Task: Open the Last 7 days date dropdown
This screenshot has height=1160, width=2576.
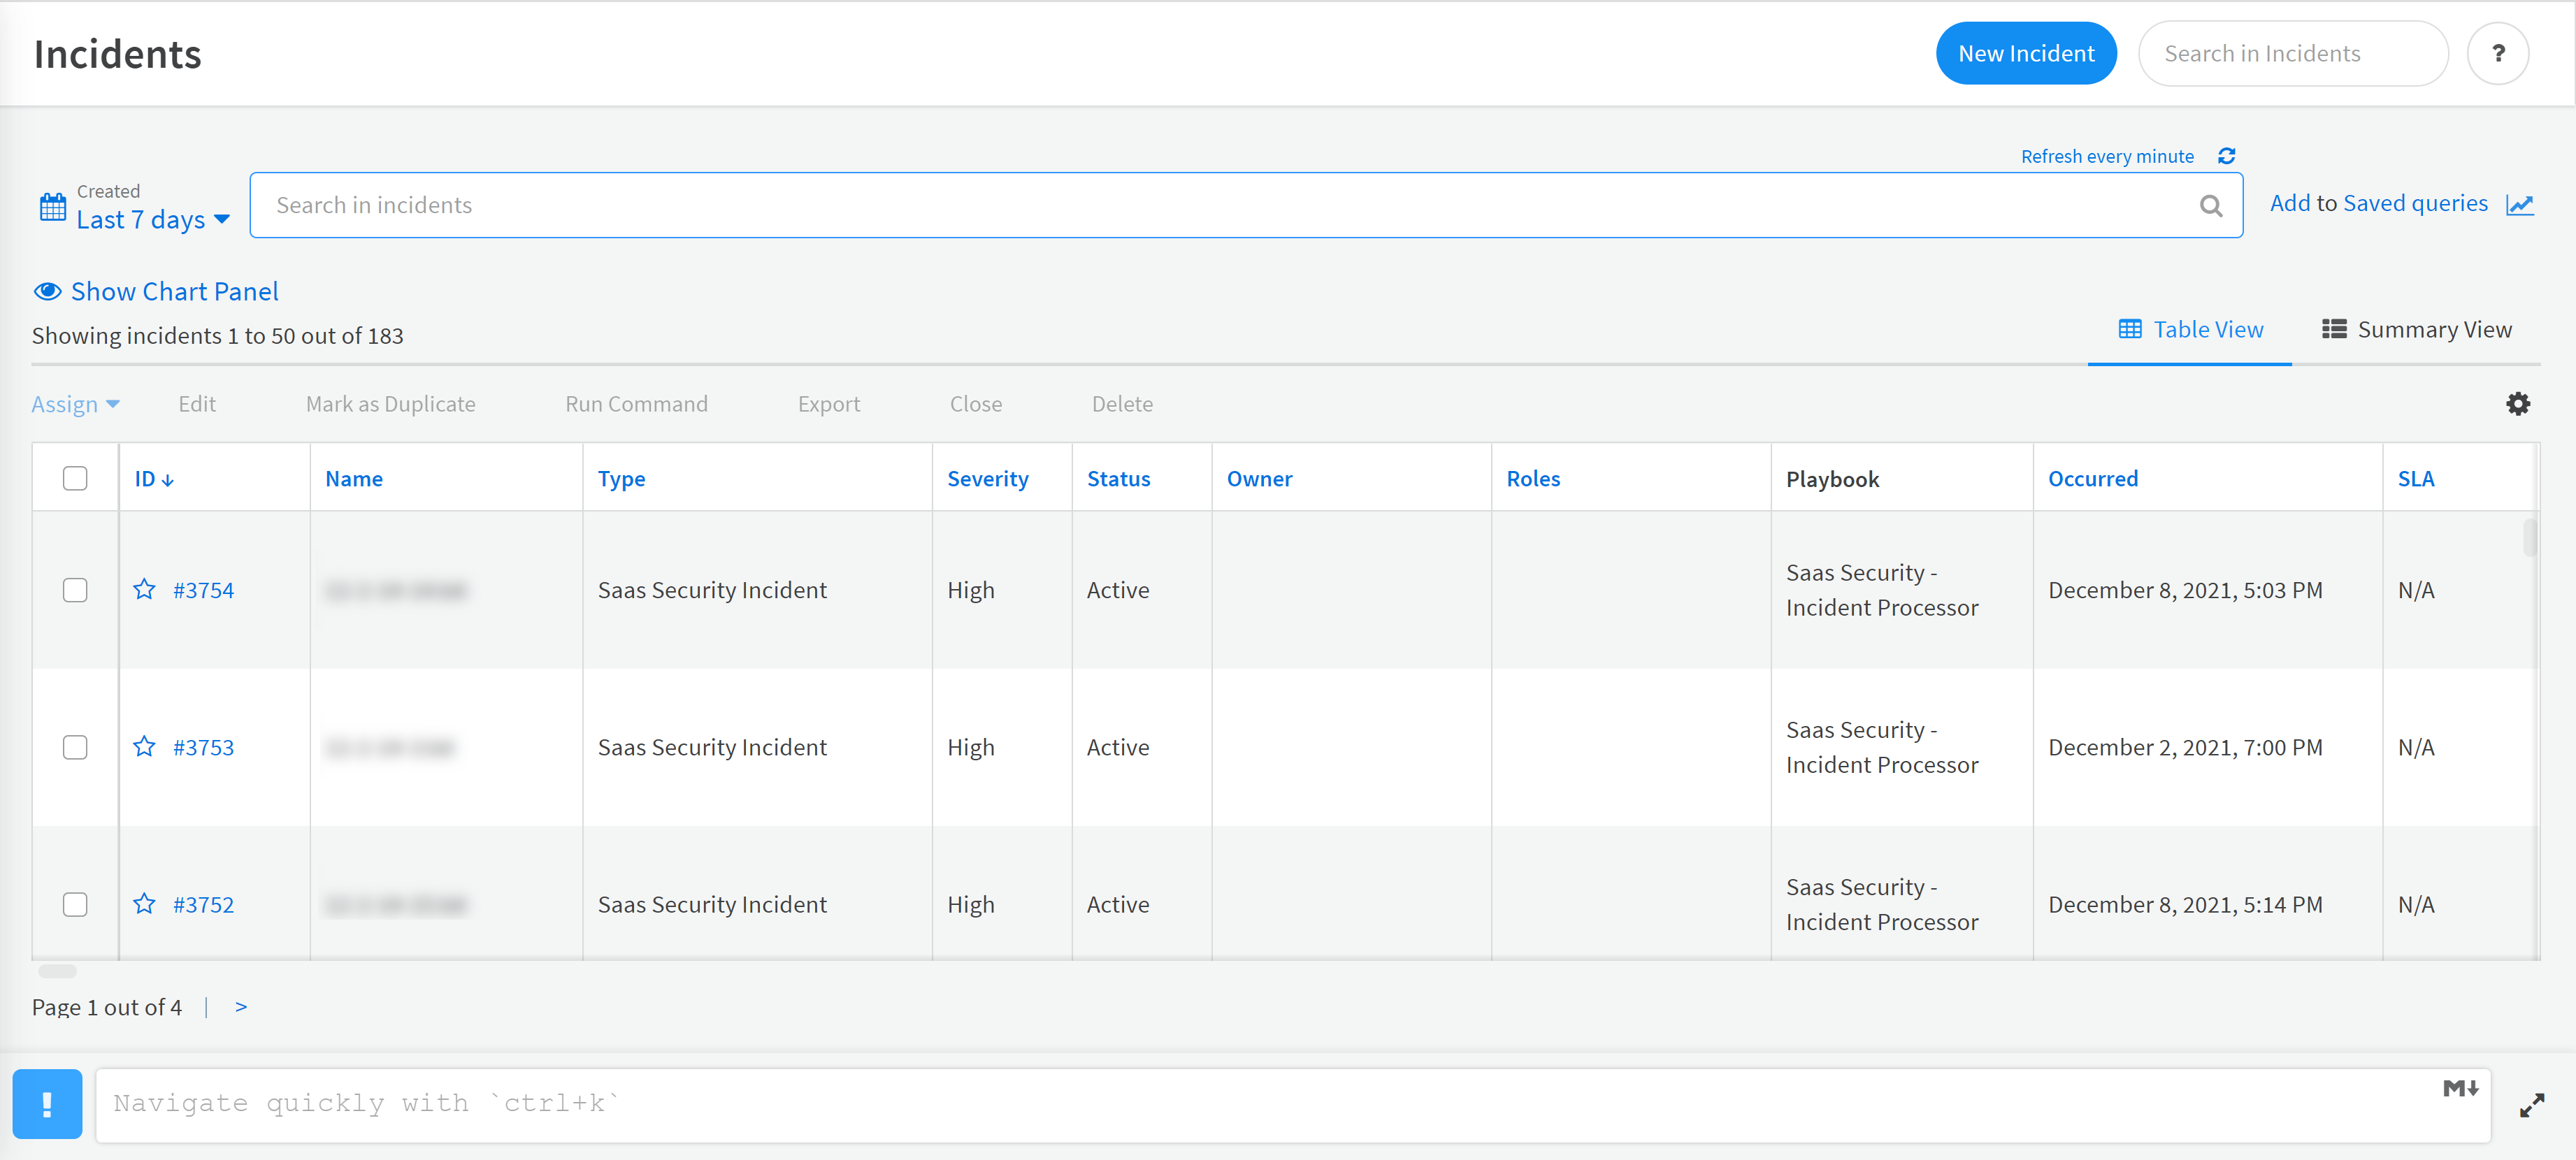Action: 152,220
